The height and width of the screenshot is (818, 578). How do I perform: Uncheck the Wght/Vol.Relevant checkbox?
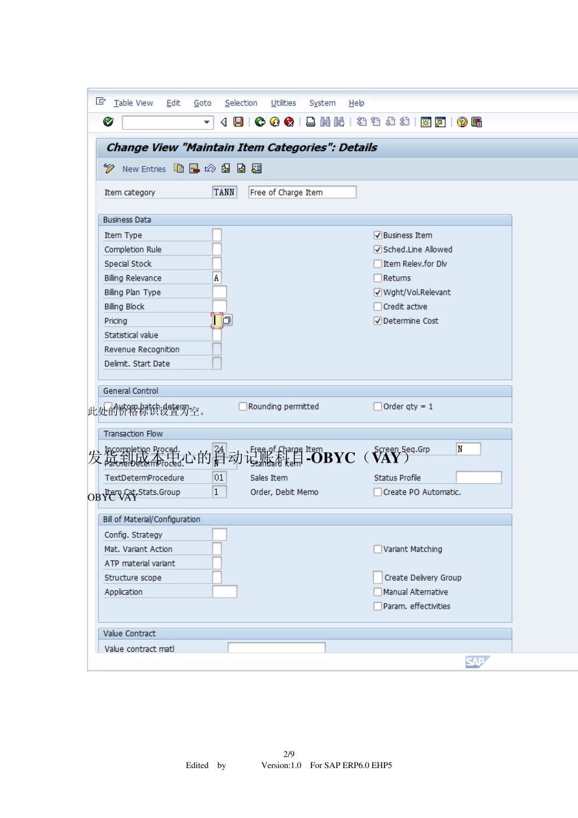378,292
